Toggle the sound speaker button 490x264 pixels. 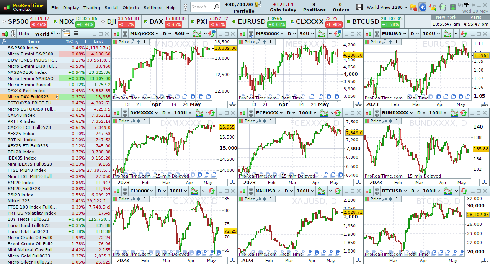pyautogui.click(x=423, y=7)
